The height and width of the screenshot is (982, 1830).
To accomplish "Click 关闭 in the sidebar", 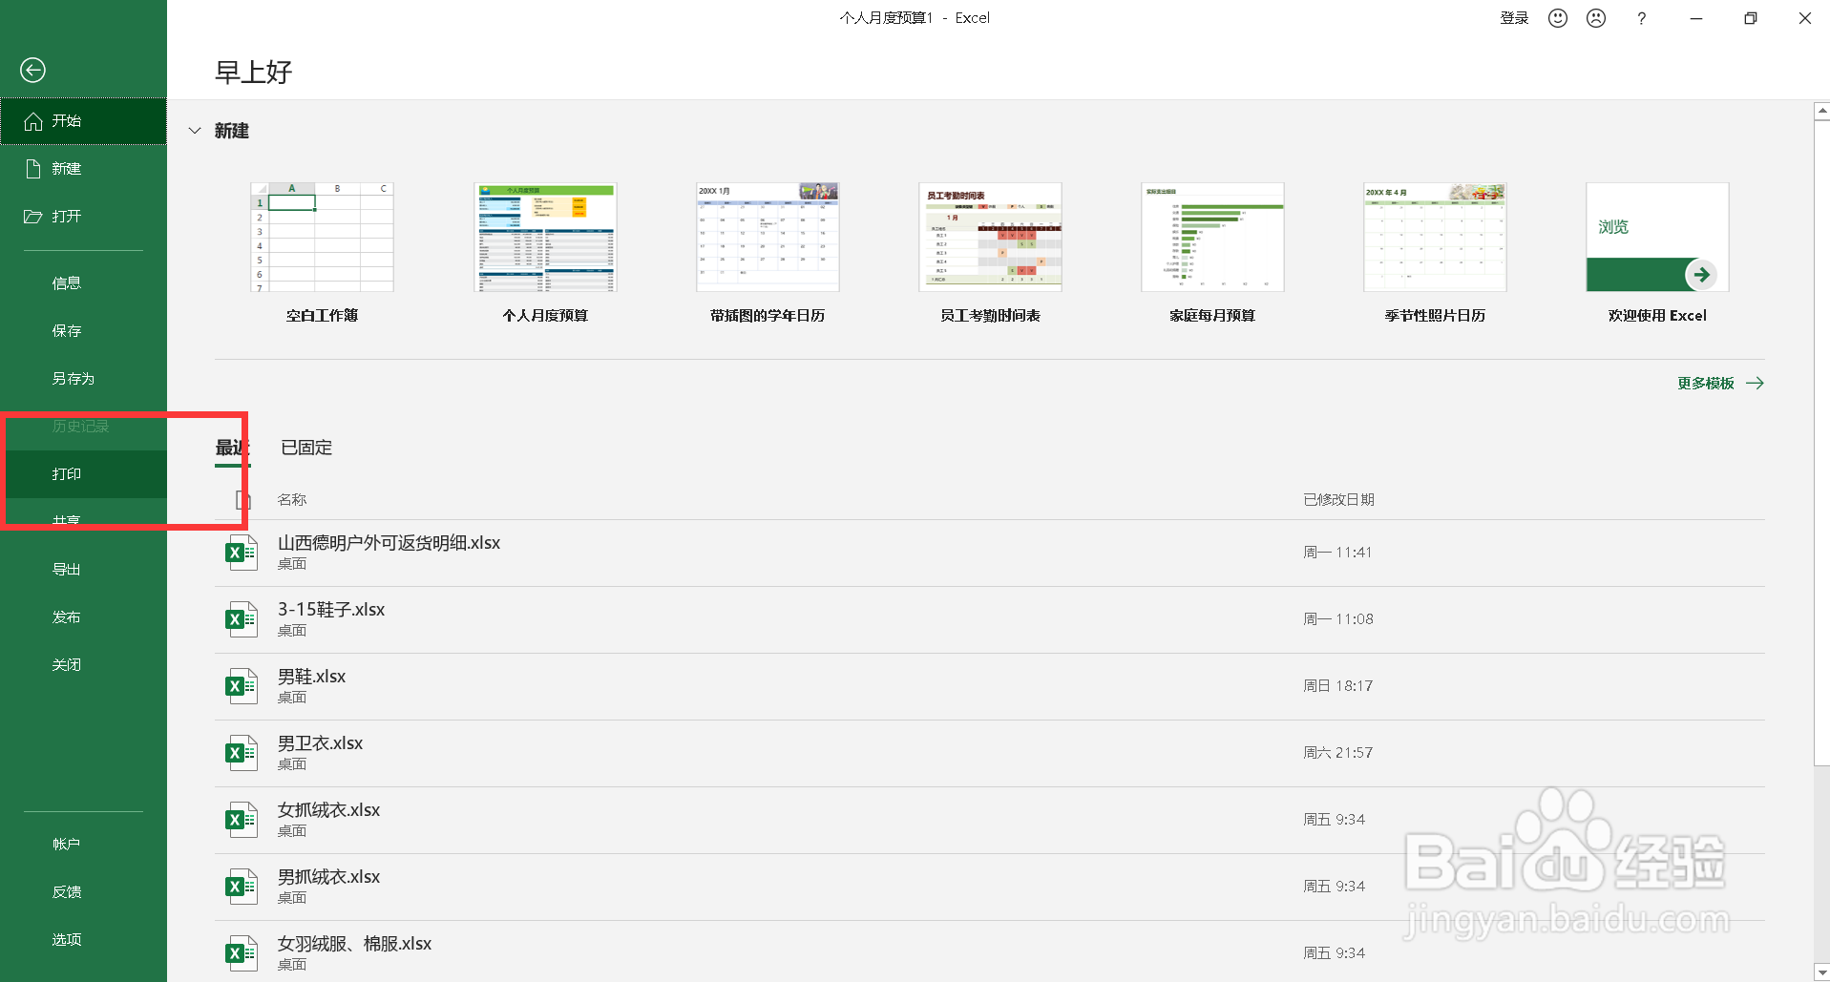I will click(x=83, y=665).
